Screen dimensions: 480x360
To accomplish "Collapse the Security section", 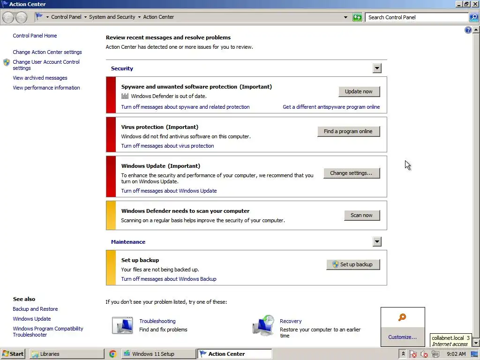I will coord(377,68).
